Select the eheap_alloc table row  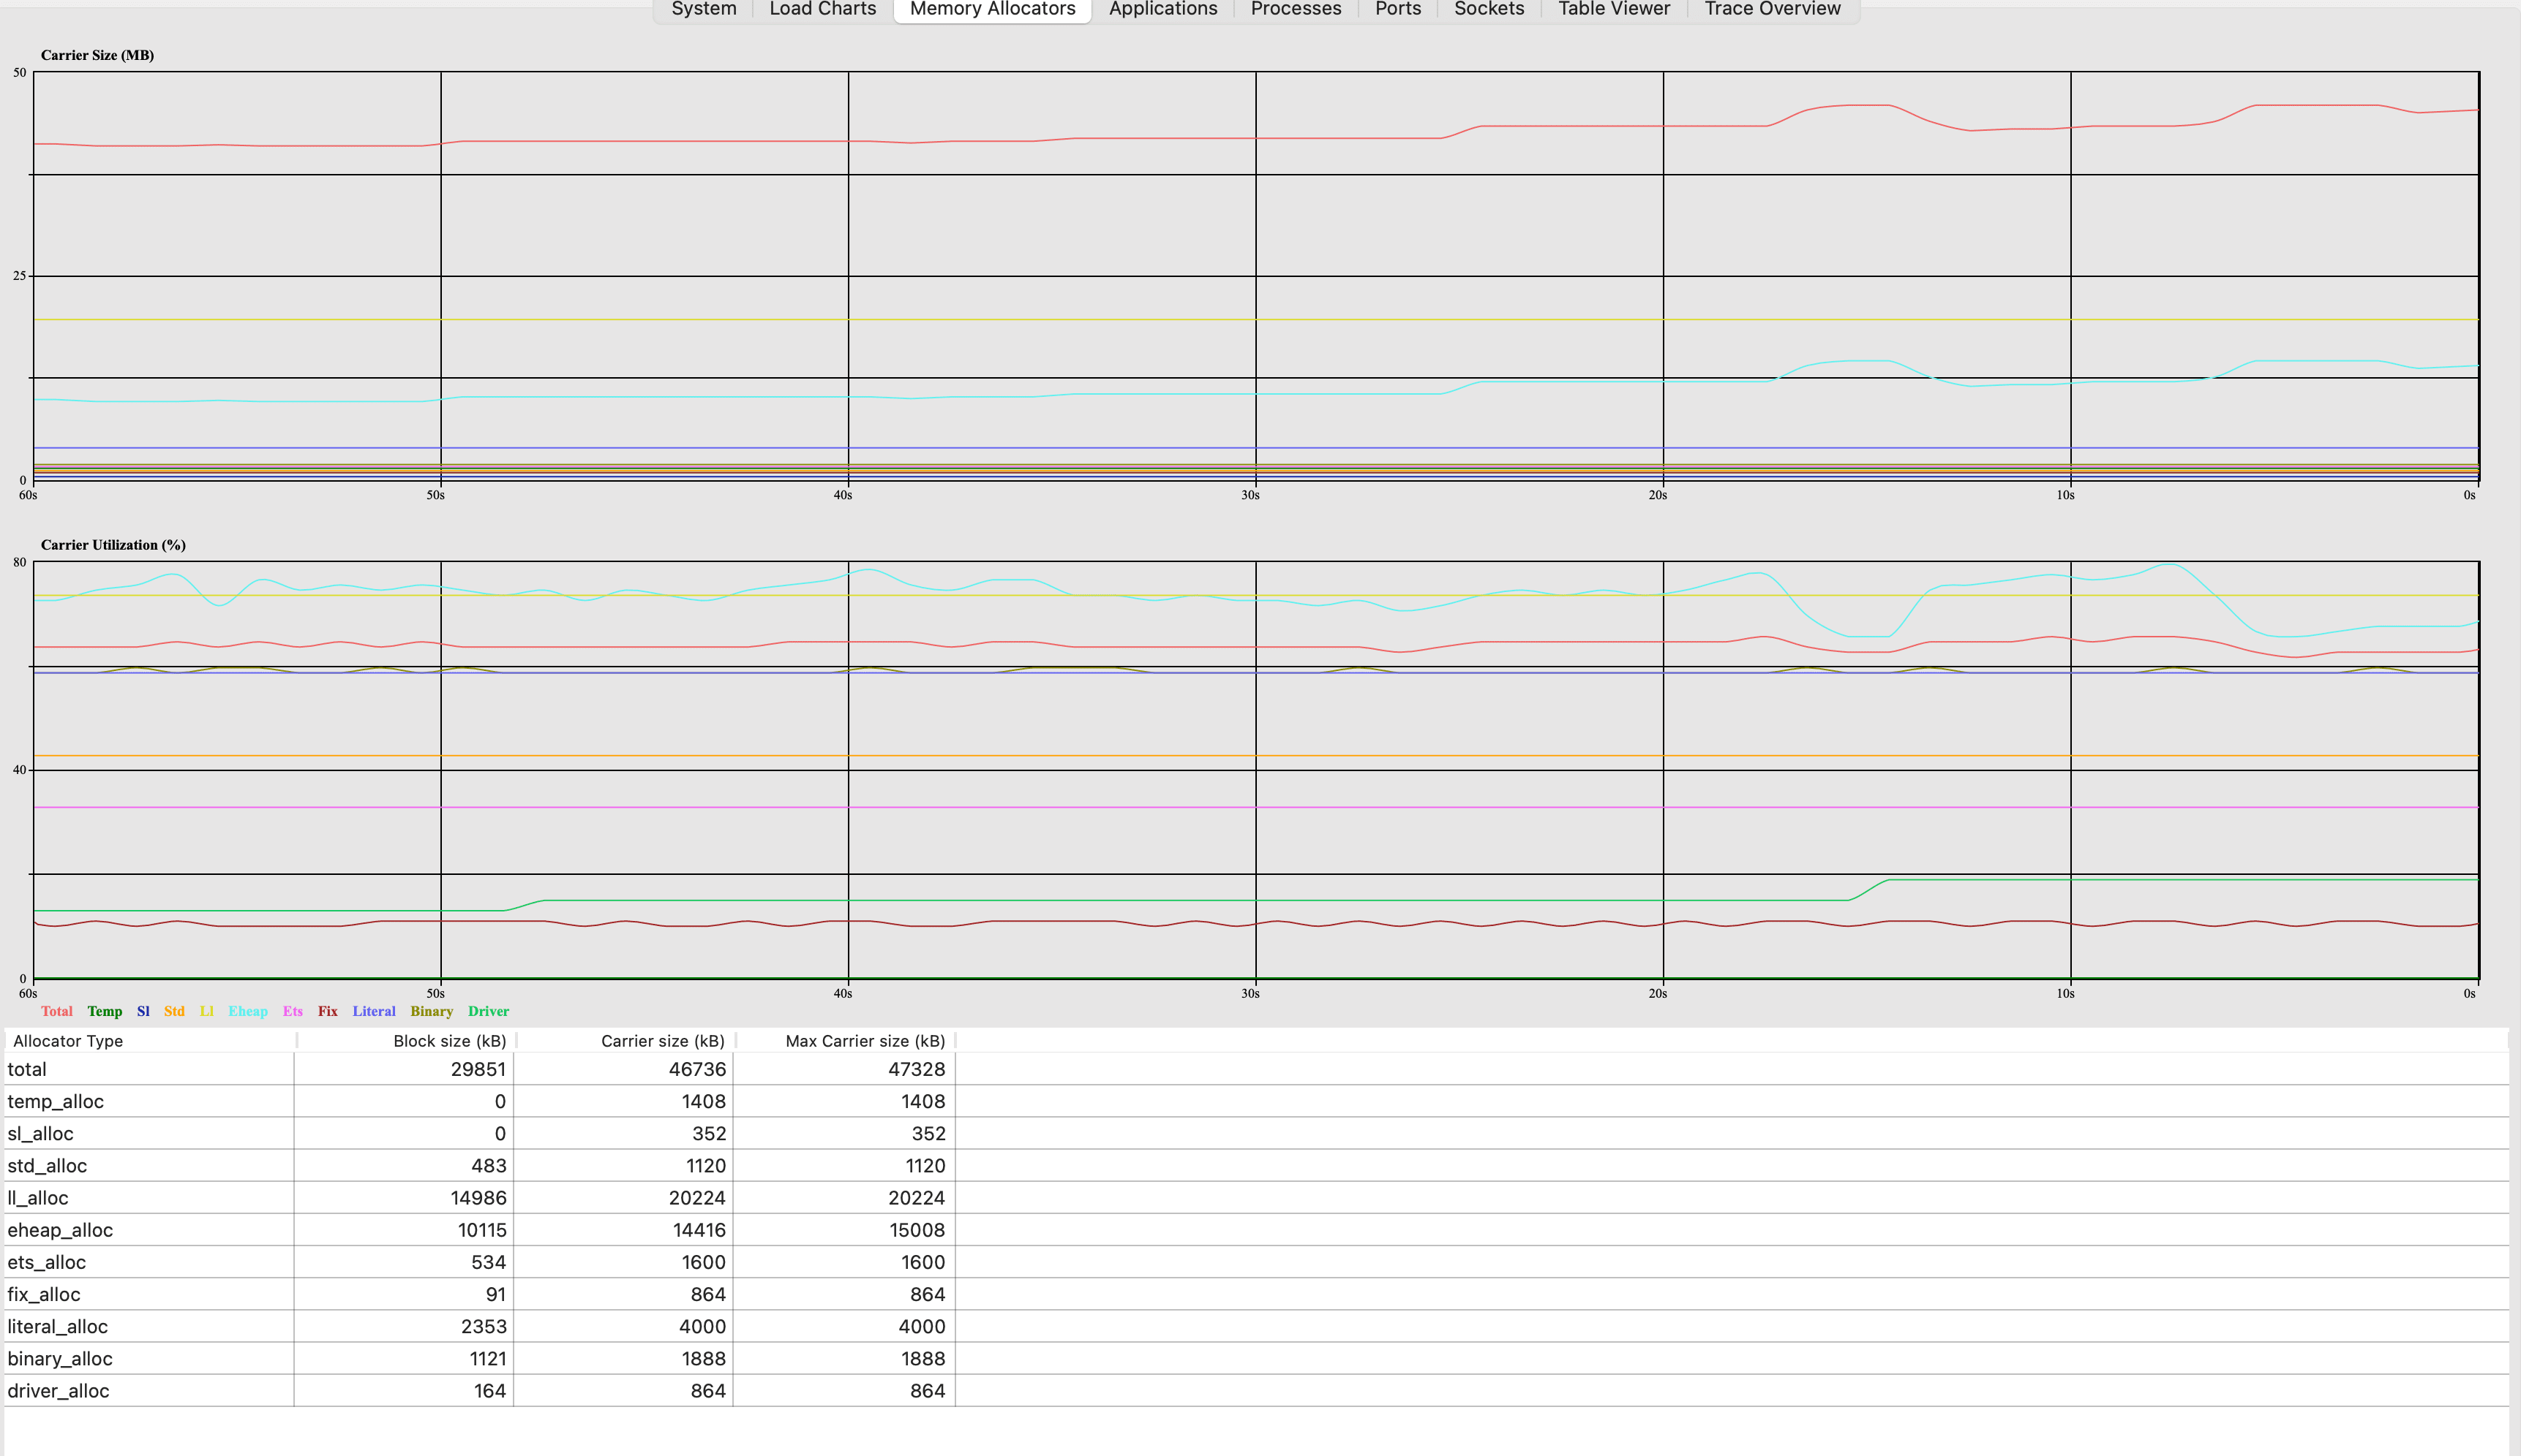pos(60,1230)
